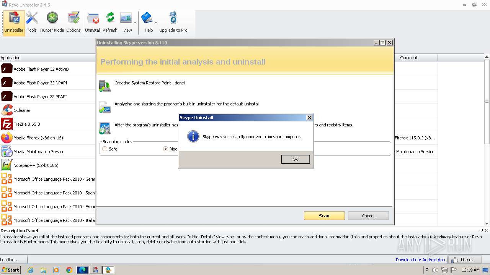Open Options from the toolbar
The height and width of the screenshot is (275, 490).
click(73, 23)
